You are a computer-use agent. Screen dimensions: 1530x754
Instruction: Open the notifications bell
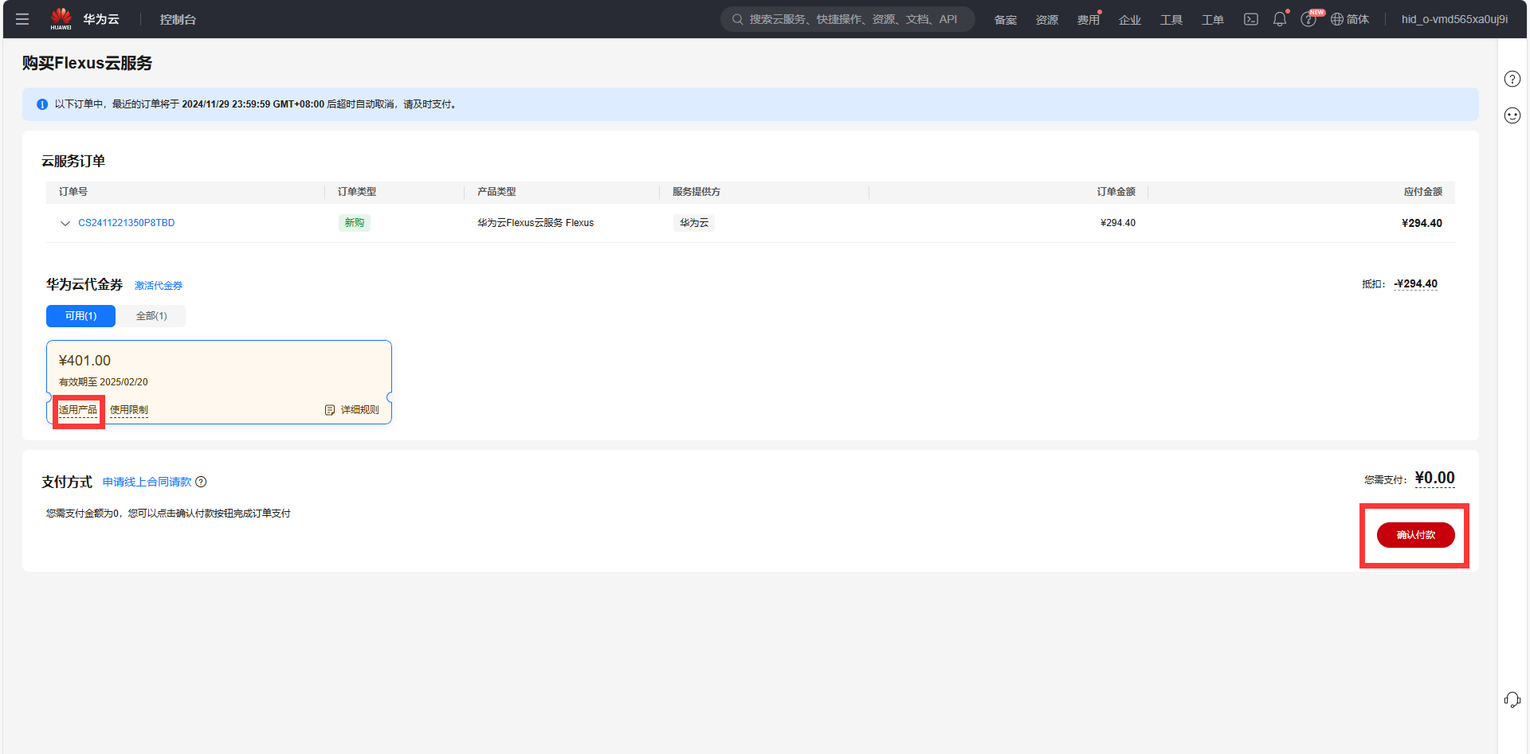pos(1279,19)
